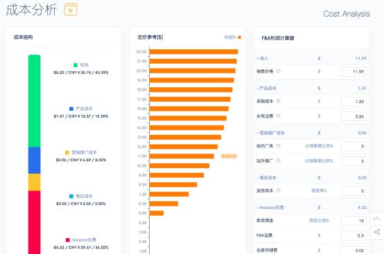Image resolution: width=384 pixels, height=254 pixels.
Task: Collapse the - 售后成本 section header
Action: point(311,177)
